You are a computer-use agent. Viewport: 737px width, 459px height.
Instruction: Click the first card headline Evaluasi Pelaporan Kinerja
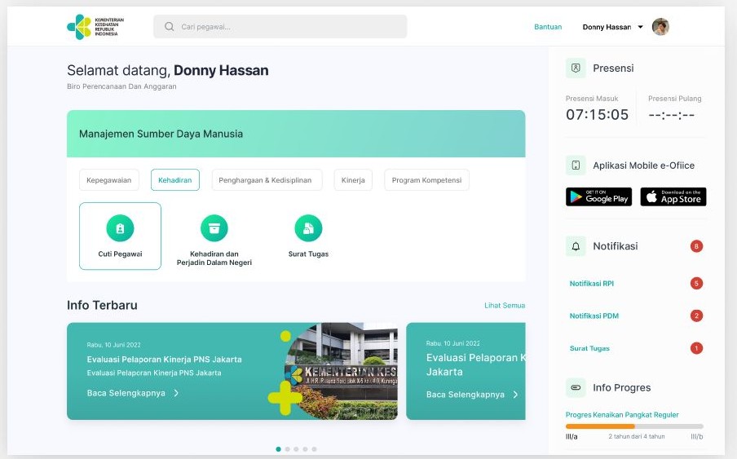pyautogui.click(x=164, y=360)
